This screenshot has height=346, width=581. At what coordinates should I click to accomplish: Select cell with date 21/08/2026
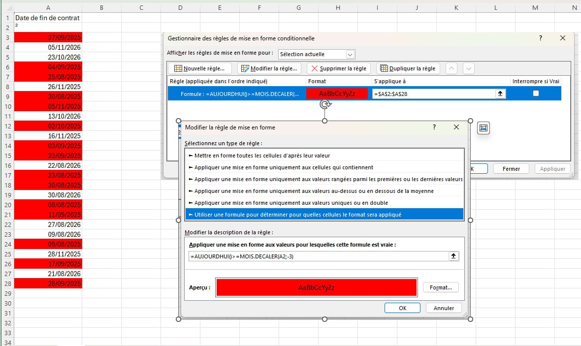coord(48,274)
